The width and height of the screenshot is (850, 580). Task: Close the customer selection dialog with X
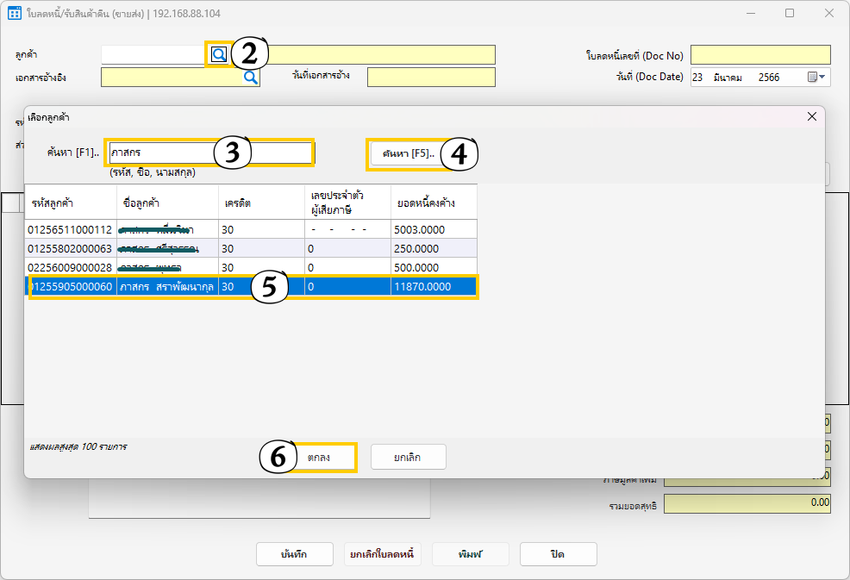[810, 116]
